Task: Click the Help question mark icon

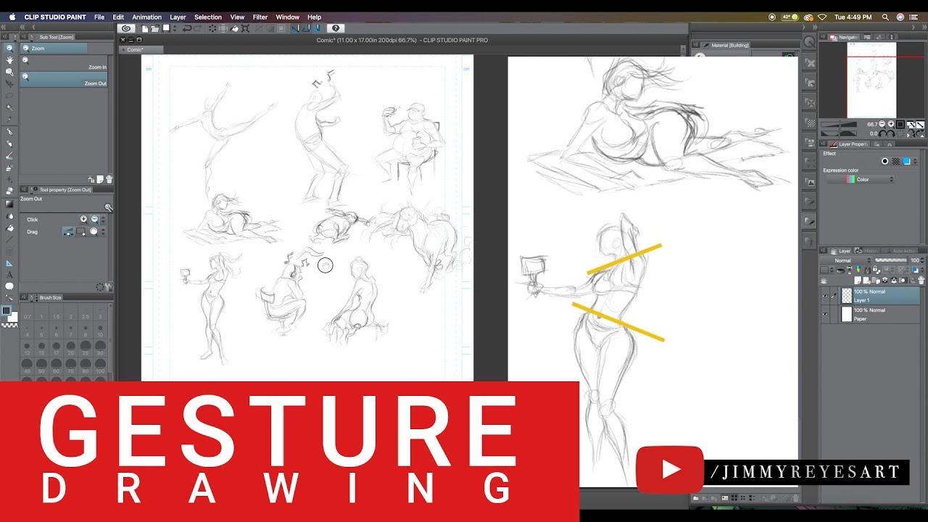Action: coord(336,28)
